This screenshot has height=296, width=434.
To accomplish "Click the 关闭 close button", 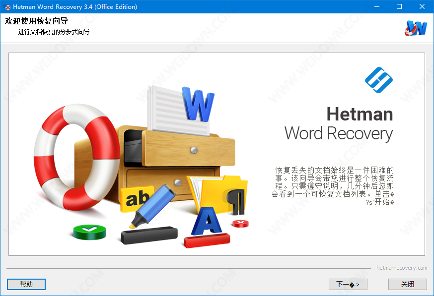I will (407, 284).
